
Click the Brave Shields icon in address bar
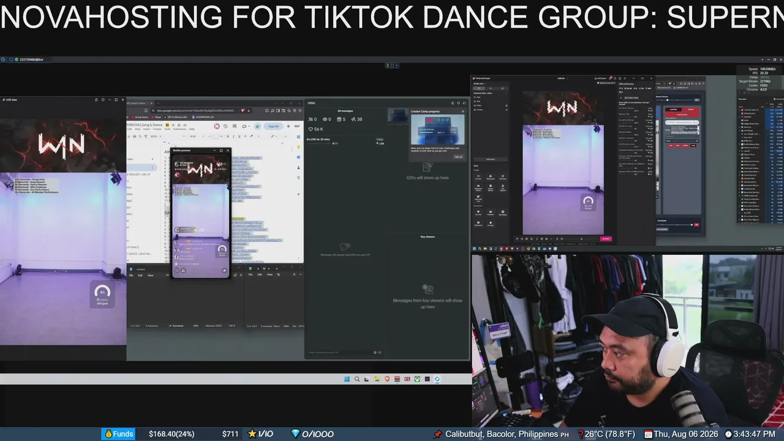243,111
